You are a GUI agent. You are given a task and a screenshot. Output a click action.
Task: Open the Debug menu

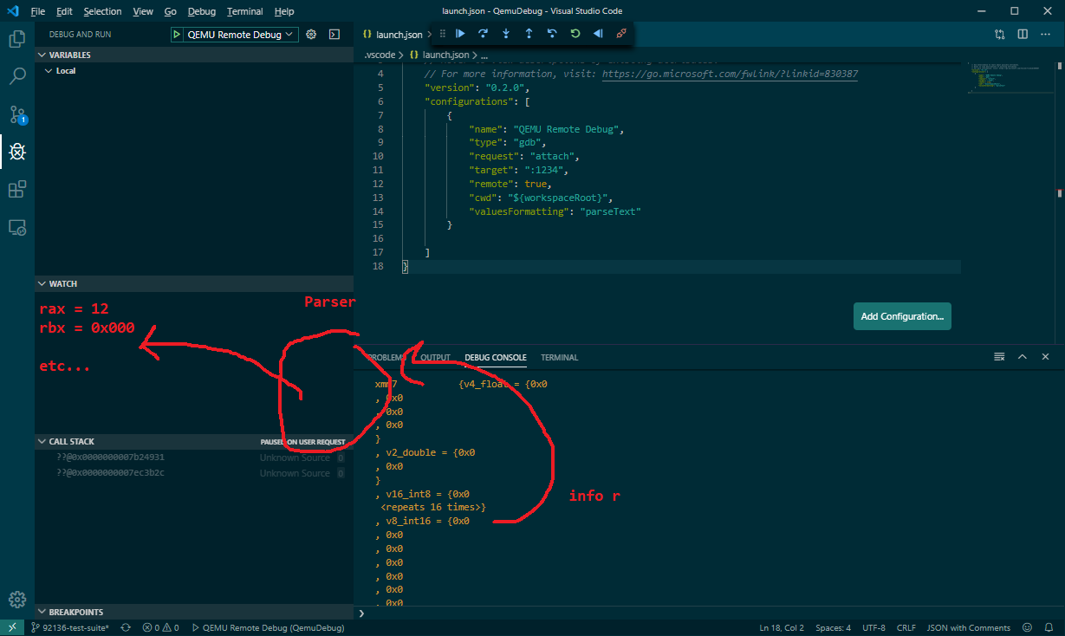pos(202,11)
